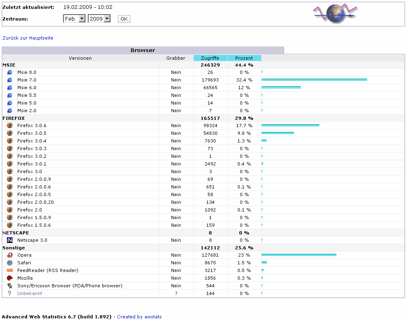
Task: Click the Firefox 3.0.6 icon
Action: (10, 125)
